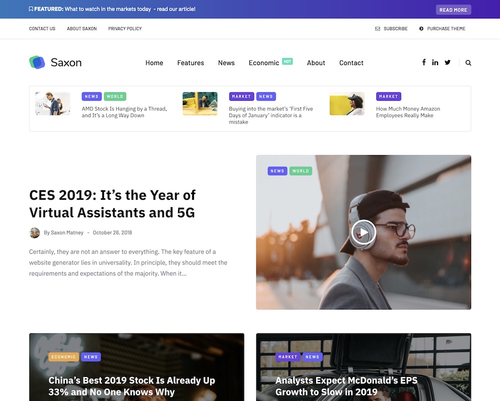Open site search with the magnifier icon
Image resolution: width=500 pixels, height=401 pixels.
[468, 63]
